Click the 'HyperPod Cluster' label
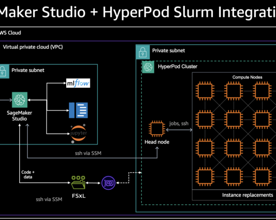 click(178, 66)
